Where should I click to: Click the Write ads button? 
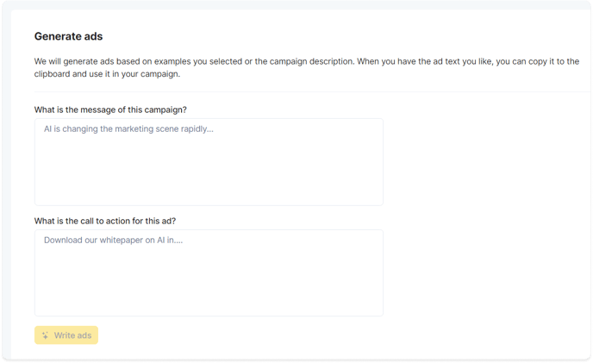(66, 335)
